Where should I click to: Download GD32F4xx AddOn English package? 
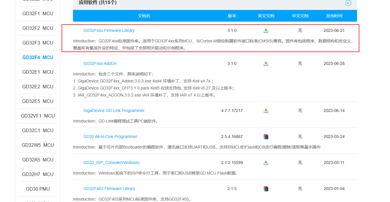266,64
